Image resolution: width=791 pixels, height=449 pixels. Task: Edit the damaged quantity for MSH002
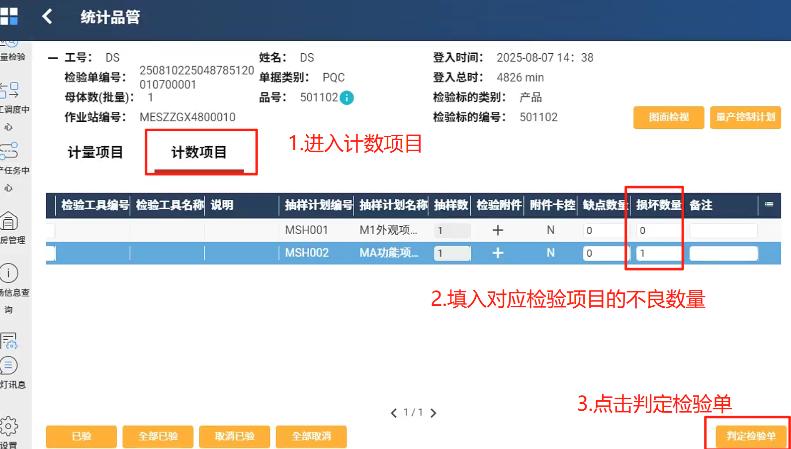[x=658, y=254]
